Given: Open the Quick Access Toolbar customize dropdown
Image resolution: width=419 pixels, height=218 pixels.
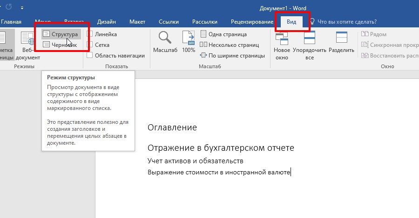Looking at the screenshot, I should pos(22,8).
